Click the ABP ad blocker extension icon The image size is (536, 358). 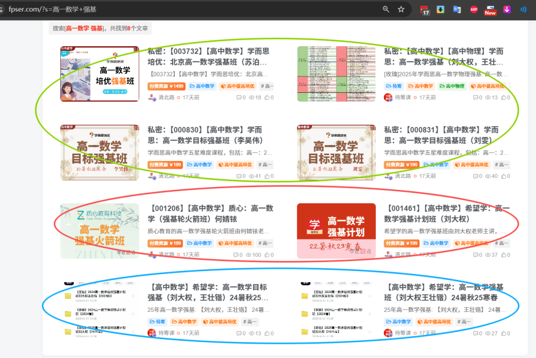(x=473, y=9)
